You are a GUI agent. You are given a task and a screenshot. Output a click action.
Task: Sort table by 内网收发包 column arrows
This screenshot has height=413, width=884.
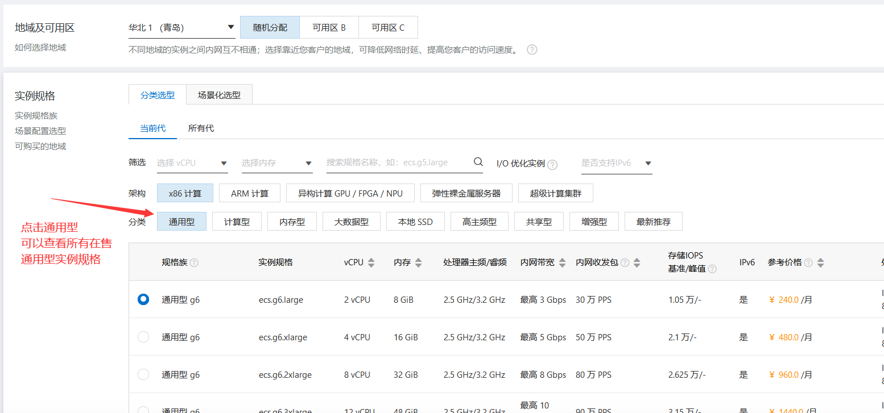[x=637, y=262]
